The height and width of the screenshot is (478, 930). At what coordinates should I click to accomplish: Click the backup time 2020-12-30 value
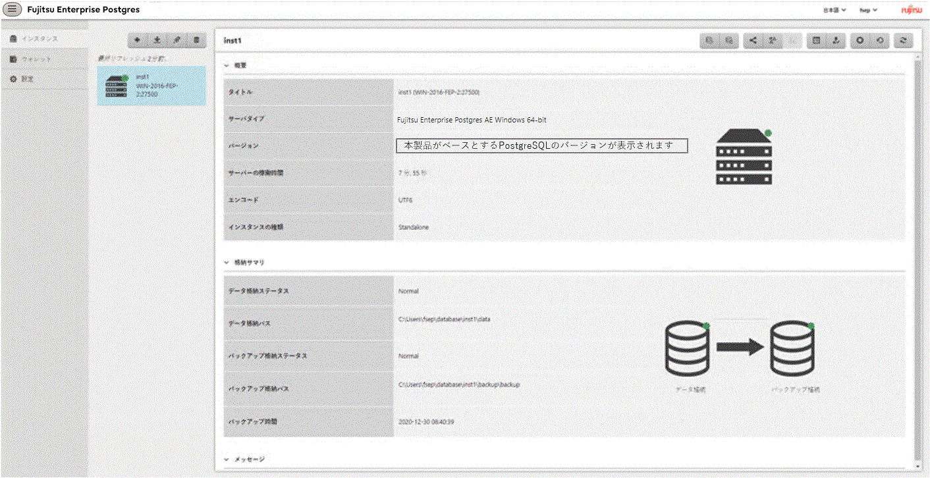[427, 421]
